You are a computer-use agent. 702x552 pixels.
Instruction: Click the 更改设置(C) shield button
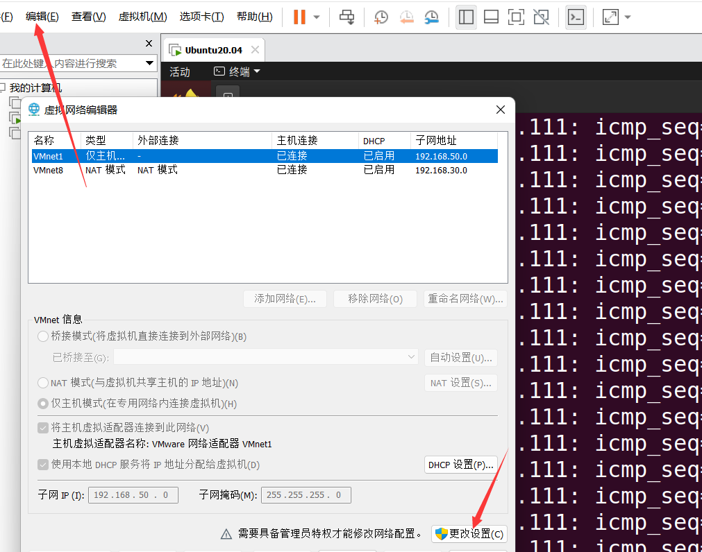tap(469, 534)
